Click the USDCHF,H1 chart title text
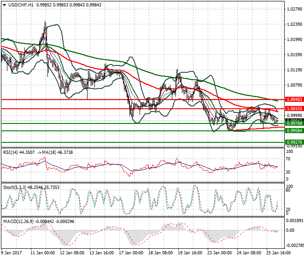Image resolution: width=304 pixels, height=258 pixels. point(21,5)
